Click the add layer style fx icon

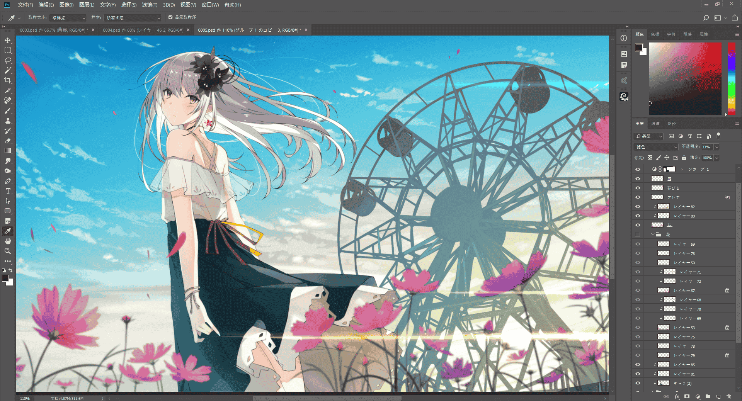(x=677, y=397)
